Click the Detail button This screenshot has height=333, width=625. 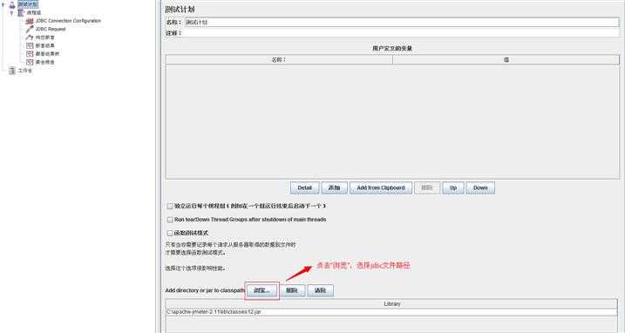click(305, 187)
